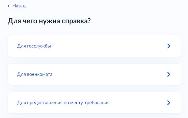Select the Для госслужбы option label

point(34,46)
